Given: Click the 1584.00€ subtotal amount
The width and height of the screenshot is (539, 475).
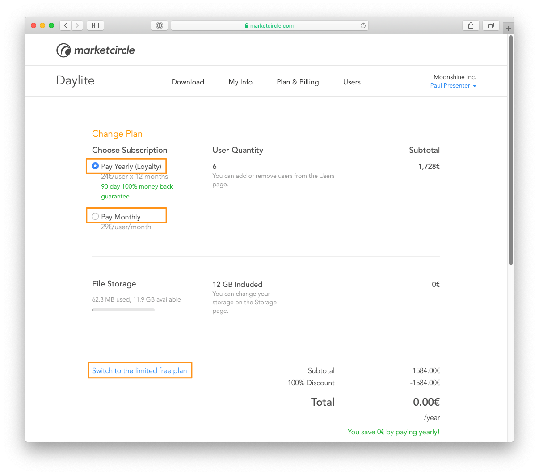Looking at the screenshot, I should coord(426,370).
